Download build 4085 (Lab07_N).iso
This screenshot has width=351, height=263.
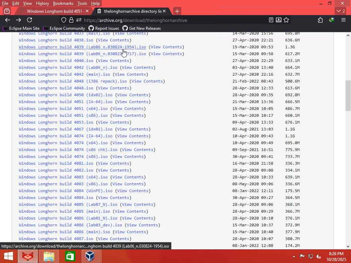(x=68, y=204)
